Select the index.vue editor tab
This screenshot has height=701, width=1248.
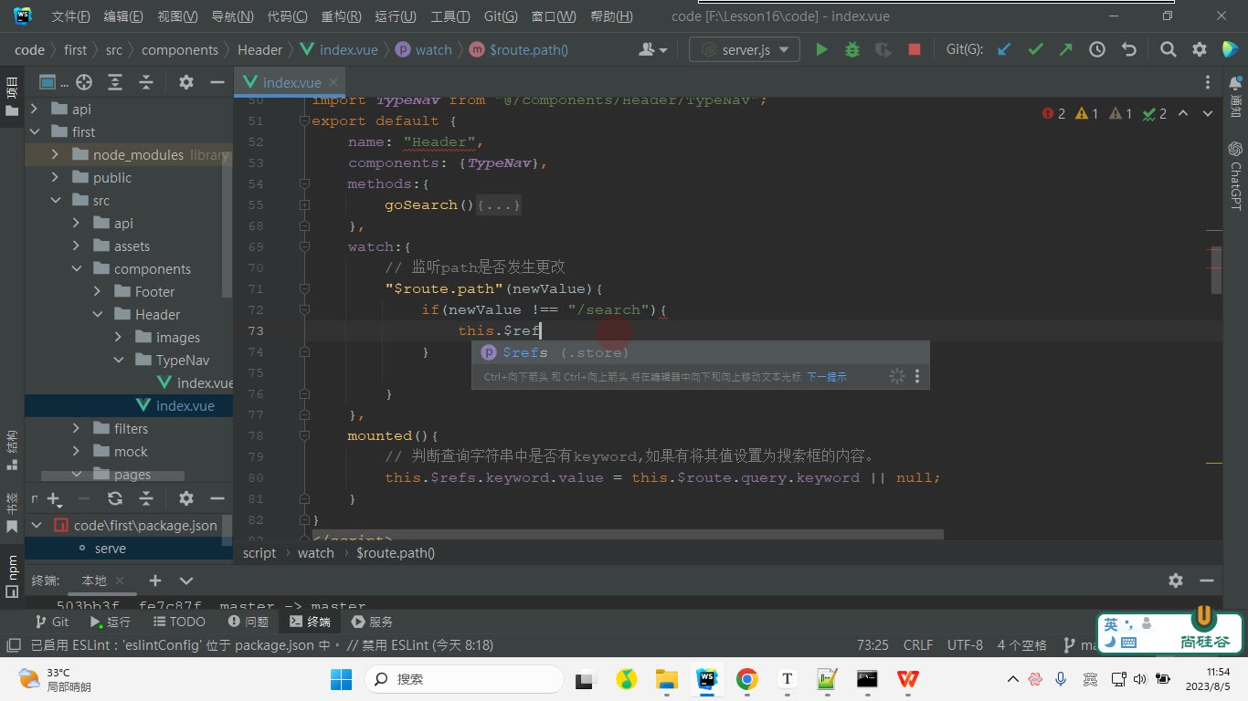coord(291,82)
